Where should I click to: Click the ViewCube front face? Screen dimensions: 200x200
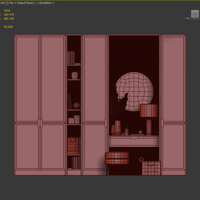tap(195, 14)
